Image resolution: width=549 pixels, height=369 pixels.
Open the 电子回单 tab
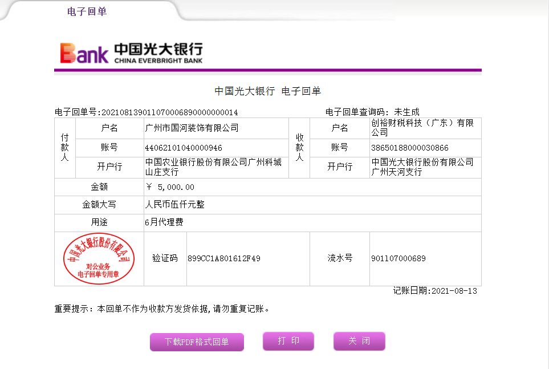click(x=87, y=11)
